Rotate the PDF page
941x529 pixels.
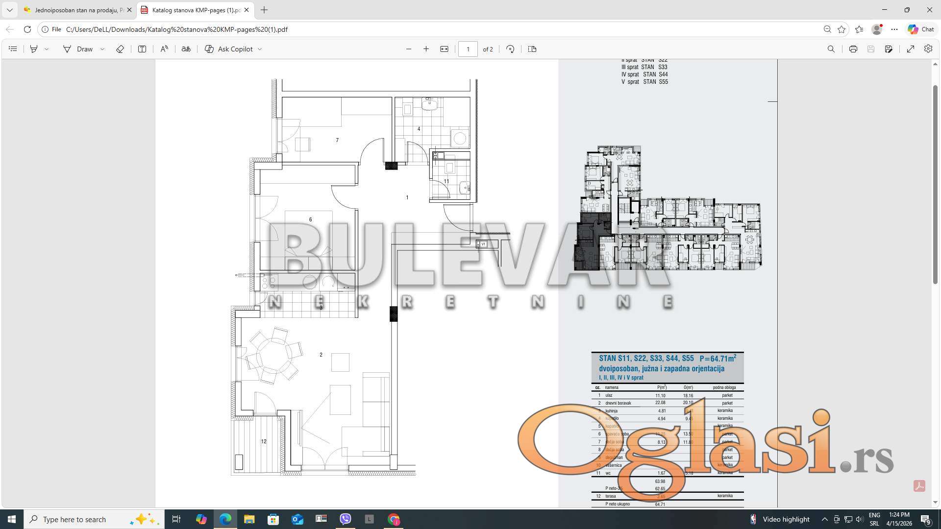pos(510,49)
